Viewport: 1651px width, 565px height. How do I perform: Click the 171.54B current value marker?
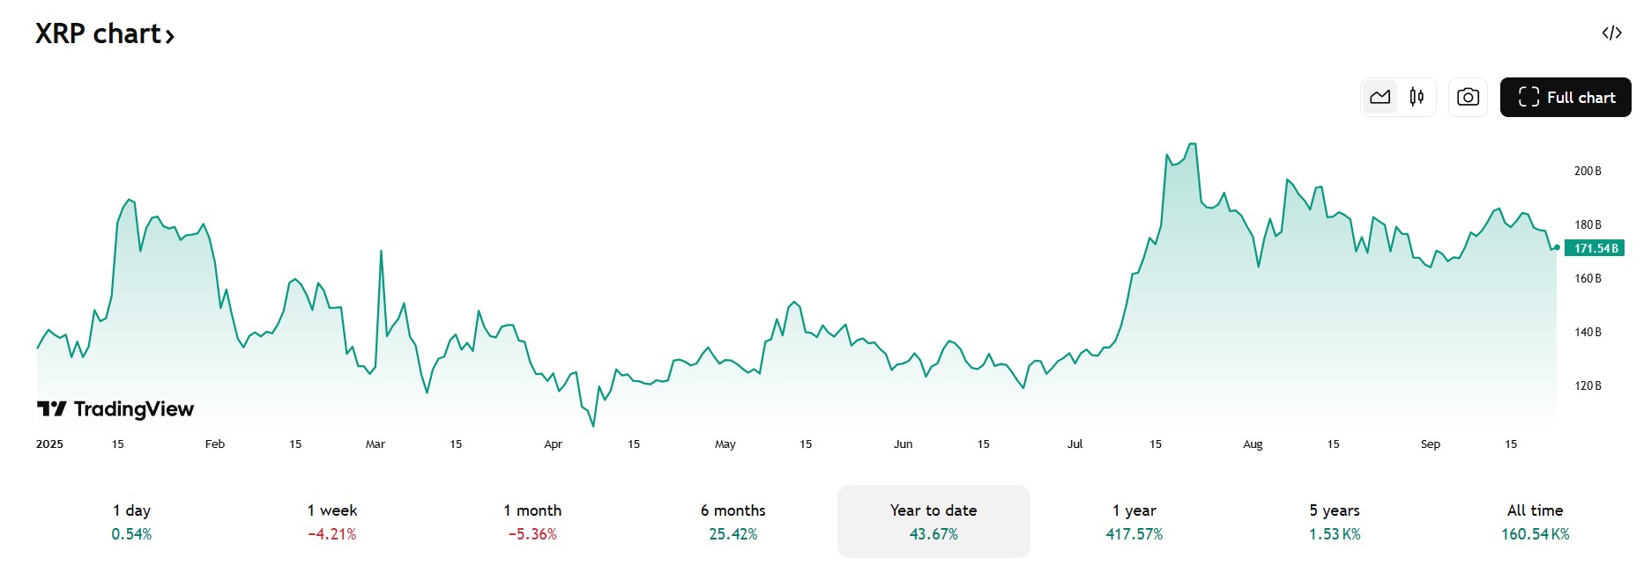click(x=1594, y=248)
